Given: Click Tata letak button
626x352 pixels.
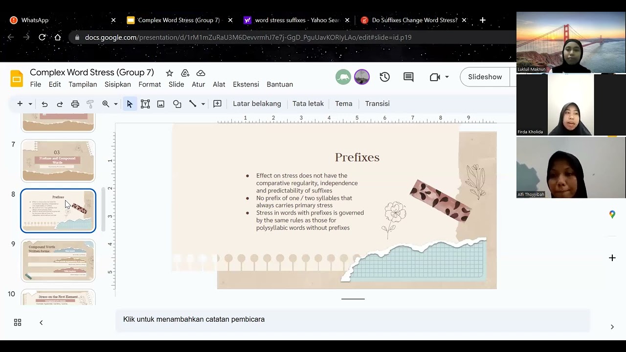Looking at the screenshot, I should click(x=308, y=104).
